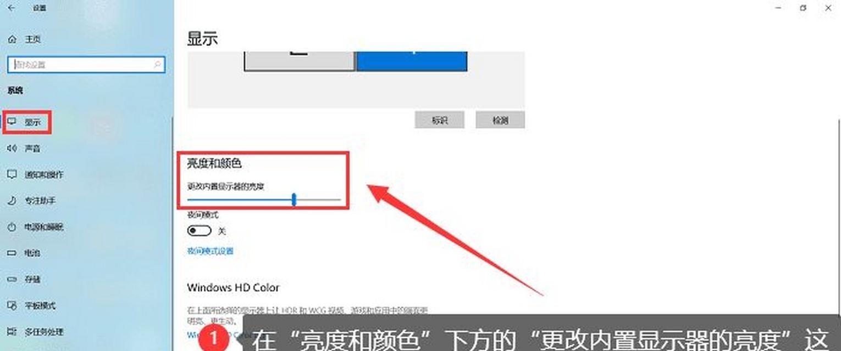Open the 声音 sound settings icon
Viewport: 841px width, 351px height.
tap(13, 148)
